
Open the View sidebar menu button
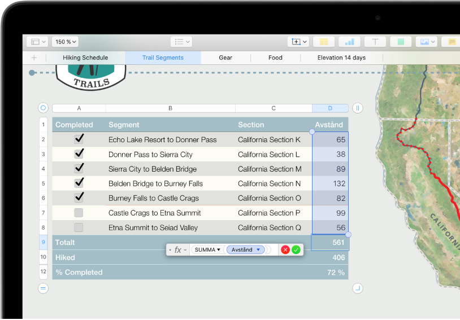click(x=37, y=42)
